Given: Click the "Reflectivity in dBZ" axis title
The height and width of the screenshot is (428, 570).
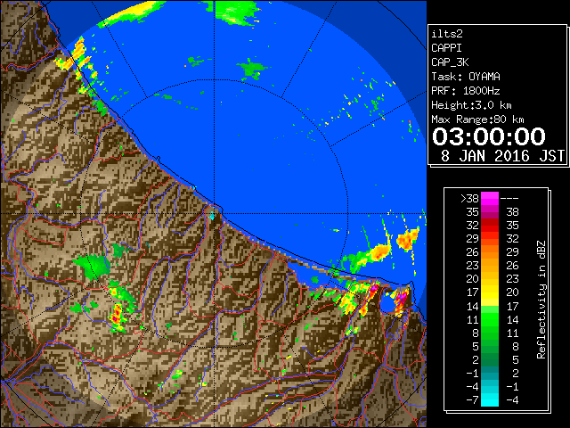Looking at the screenshot, I should [541, 300].
